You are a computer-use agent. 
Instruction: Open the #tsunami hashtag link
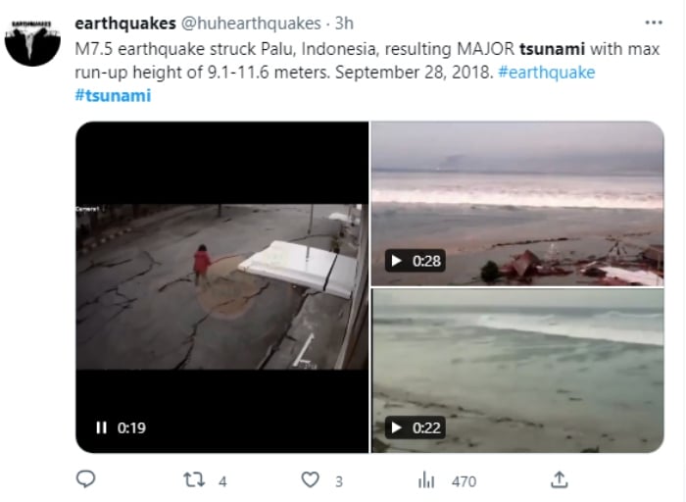point(113,95)
